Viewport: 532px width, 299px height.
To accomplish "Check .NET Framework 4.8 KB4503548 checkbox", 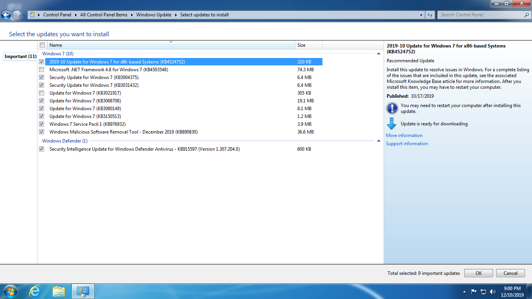I will click(42, 70).
